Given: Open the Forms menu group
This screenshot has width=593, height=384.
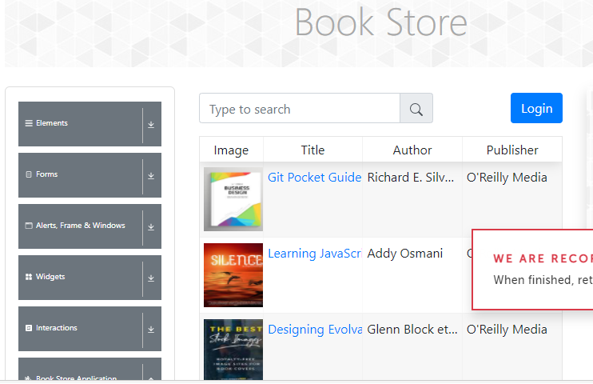Looking at the screenshot, I should (90, 175).
